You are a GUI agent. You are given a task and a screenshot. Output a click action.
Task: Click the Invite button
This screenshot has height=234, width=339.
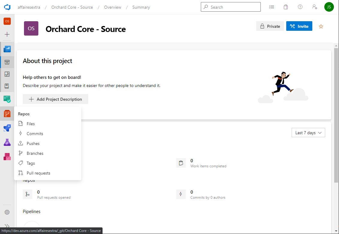click(x=299, y=26)
